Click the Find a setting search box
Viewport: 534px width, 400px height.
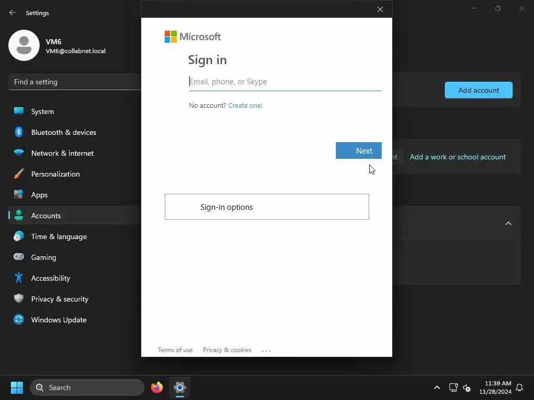[x=75, y=82]
